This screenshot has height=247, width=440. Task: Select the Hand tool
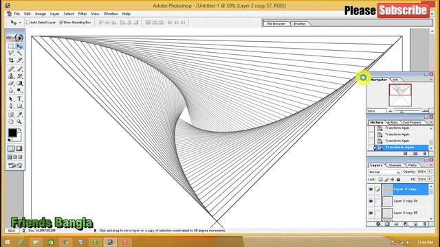[11, 122]
